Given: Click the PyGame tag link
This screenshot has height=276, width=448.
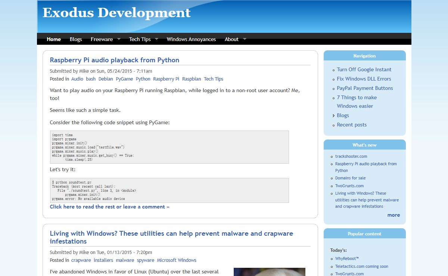Looking at the screenshot, I should (124, 79).
